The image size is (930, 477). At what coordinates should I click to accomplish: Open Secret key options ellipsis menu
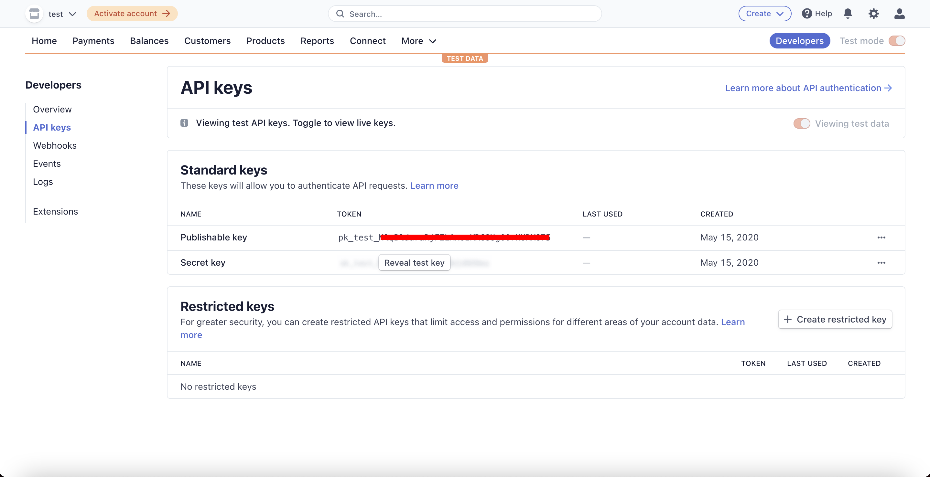tap(881, 263)
